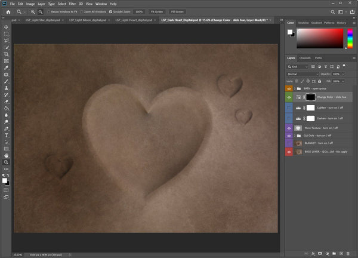Viewport: 358px width, 258px height.
Task: Select the Type tool
Action: click(6, 135)
